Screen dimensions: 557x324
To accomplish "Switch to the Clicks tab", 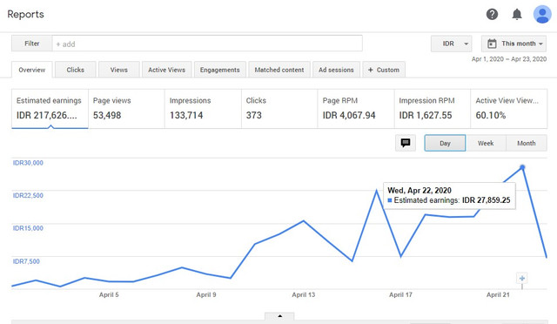I will pos(76,70).
